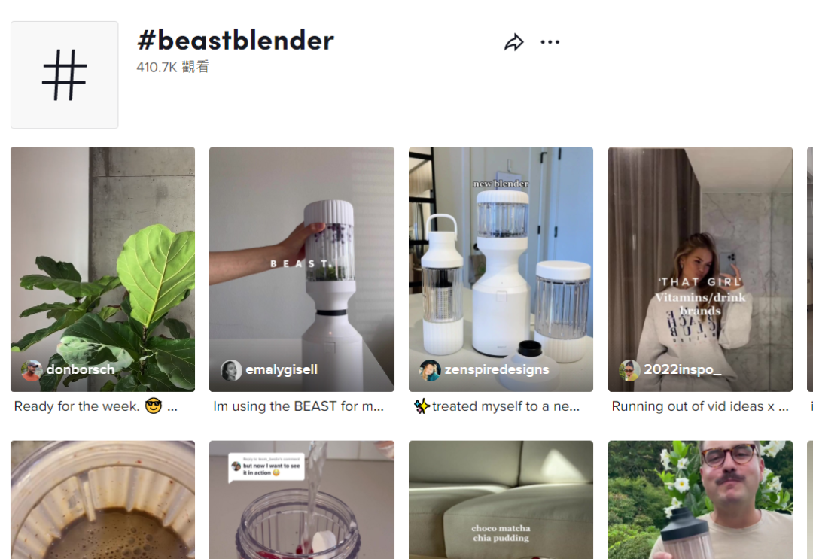Click the #beastblender hashtag title
Image resolution: width=813 pixels, height=559 pixels.
[x=236, y=41]
